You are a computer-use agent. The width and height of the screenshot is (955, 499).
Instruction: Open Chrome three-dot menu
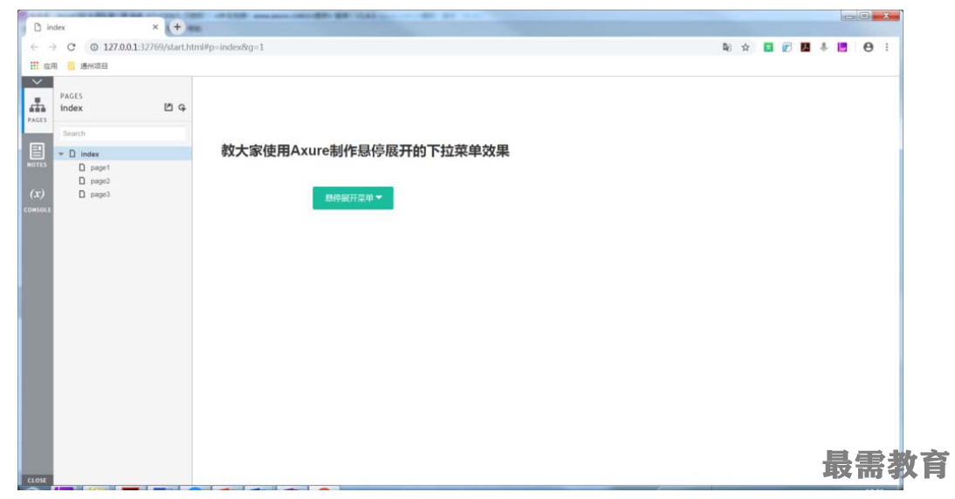887,47
